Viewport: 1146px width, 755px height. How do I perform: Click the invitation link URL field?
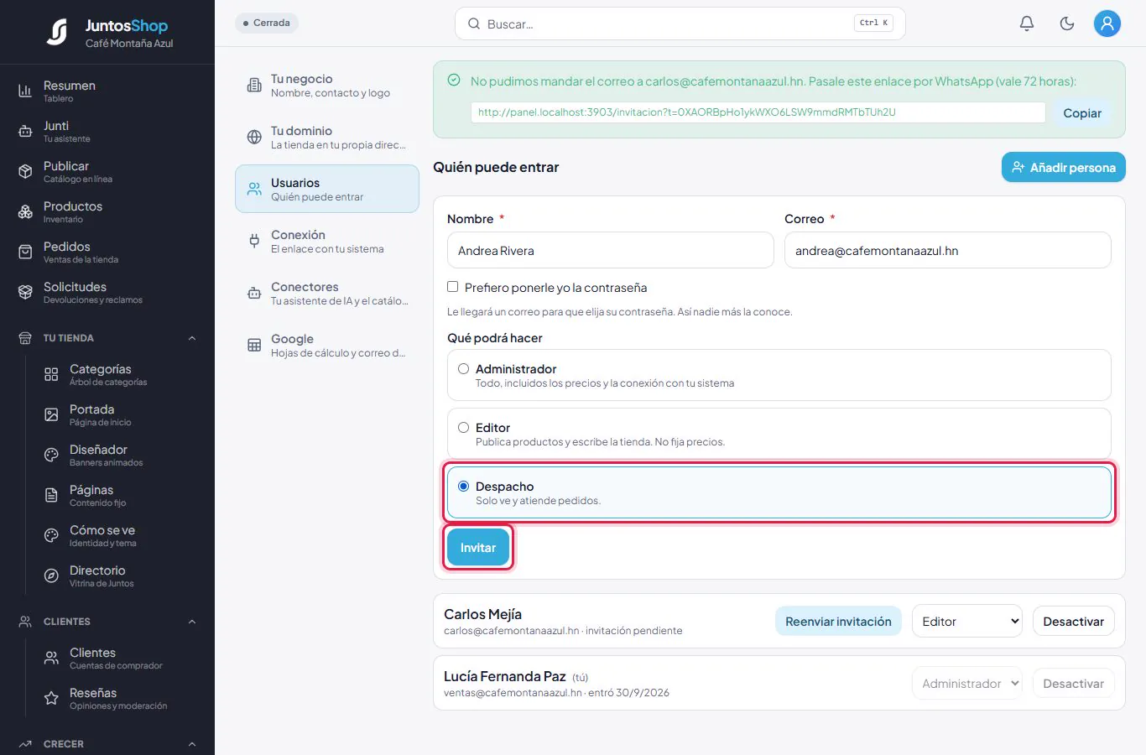pos(758,112)
